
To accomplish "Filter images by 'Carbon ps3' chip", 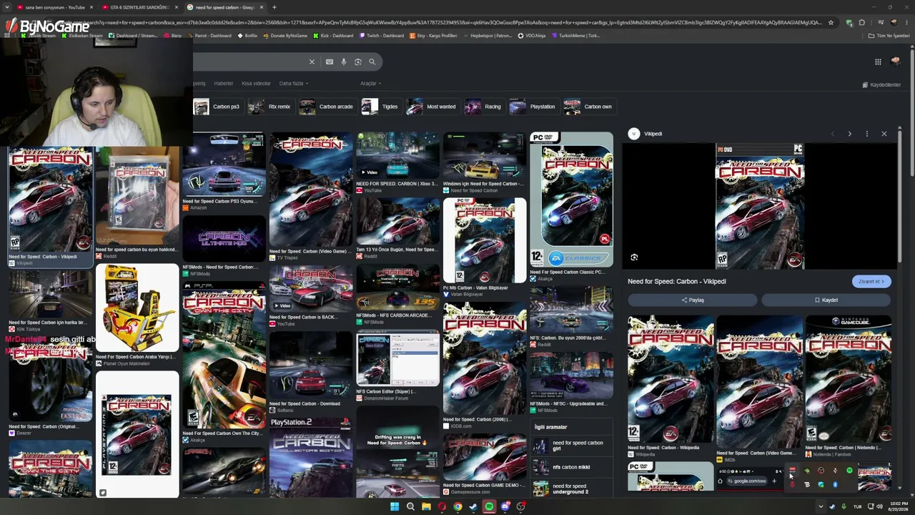I will coord(217,107).
